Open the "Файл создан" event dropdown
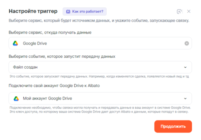This screenshot has height=140, width=201. click(96, 67)
